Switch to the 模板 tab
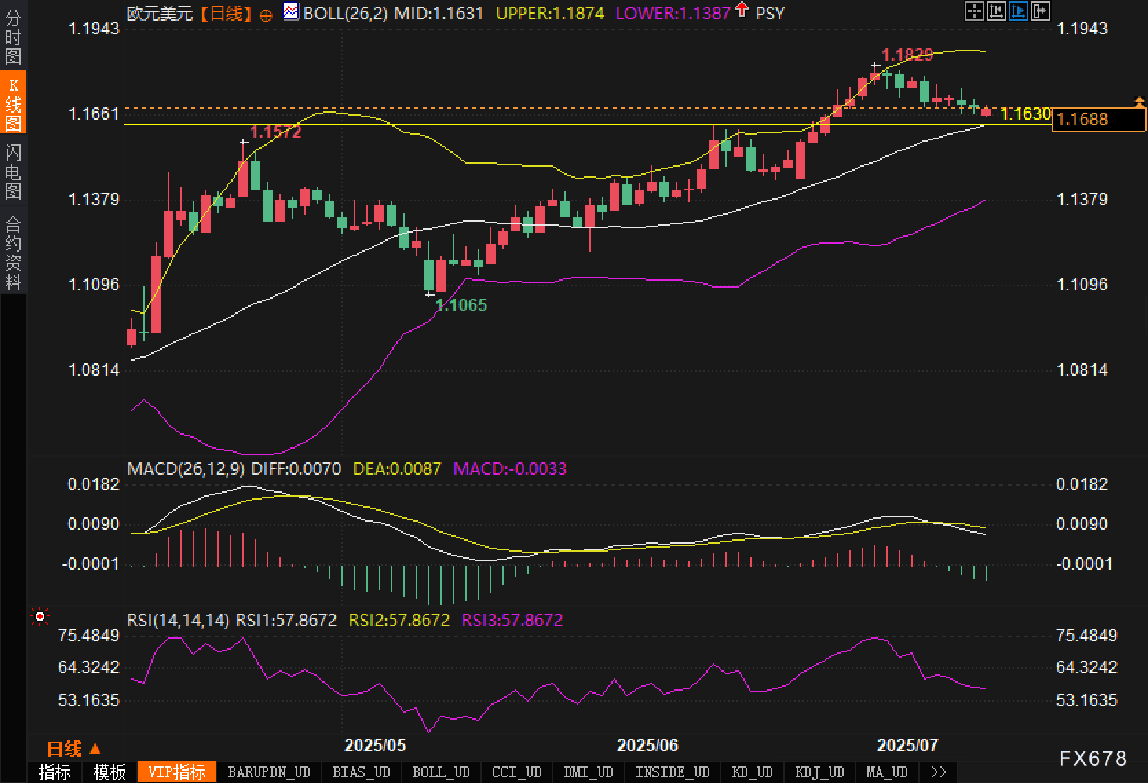 click(109, 772)
